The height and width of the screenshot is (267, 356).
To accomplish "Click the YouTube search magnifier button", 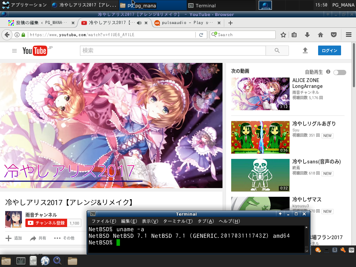I will (277, 51).
